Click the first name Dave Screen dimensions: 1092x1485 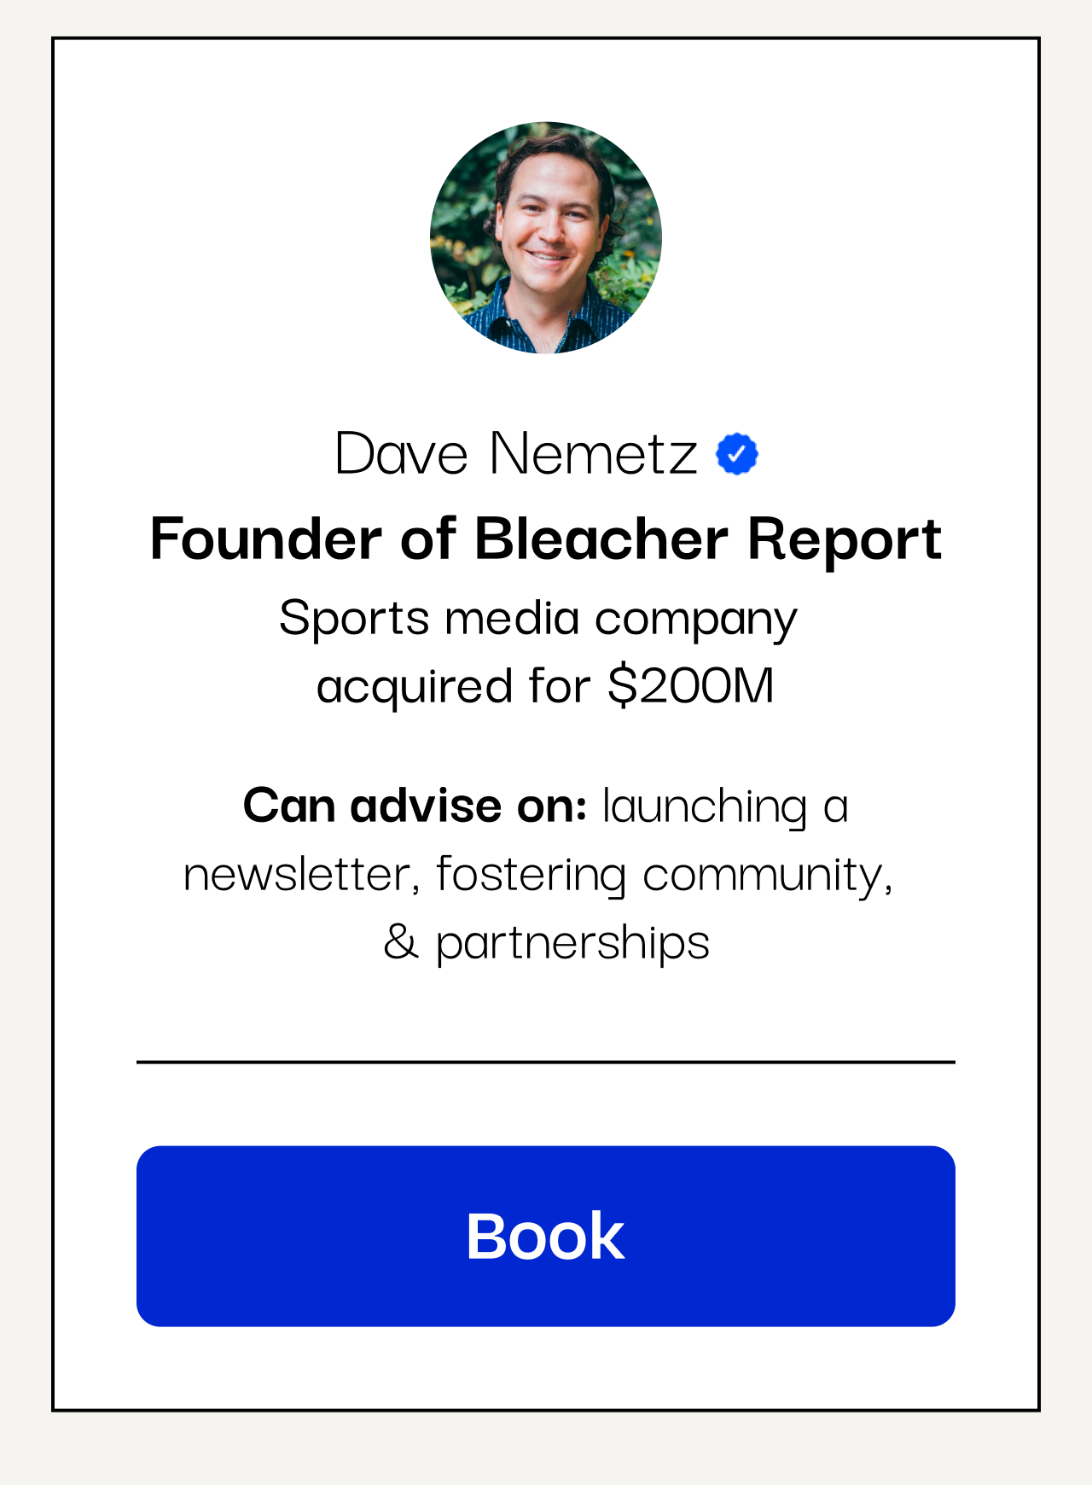pos(401,453)
